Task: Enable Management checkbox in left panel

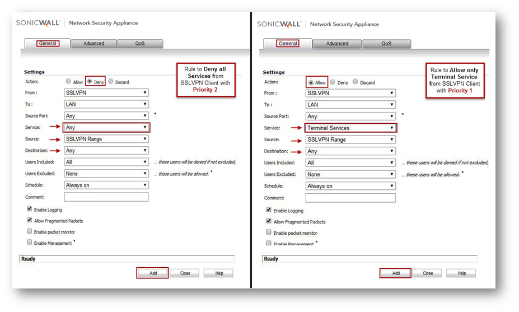Action: tap(30, 243)
